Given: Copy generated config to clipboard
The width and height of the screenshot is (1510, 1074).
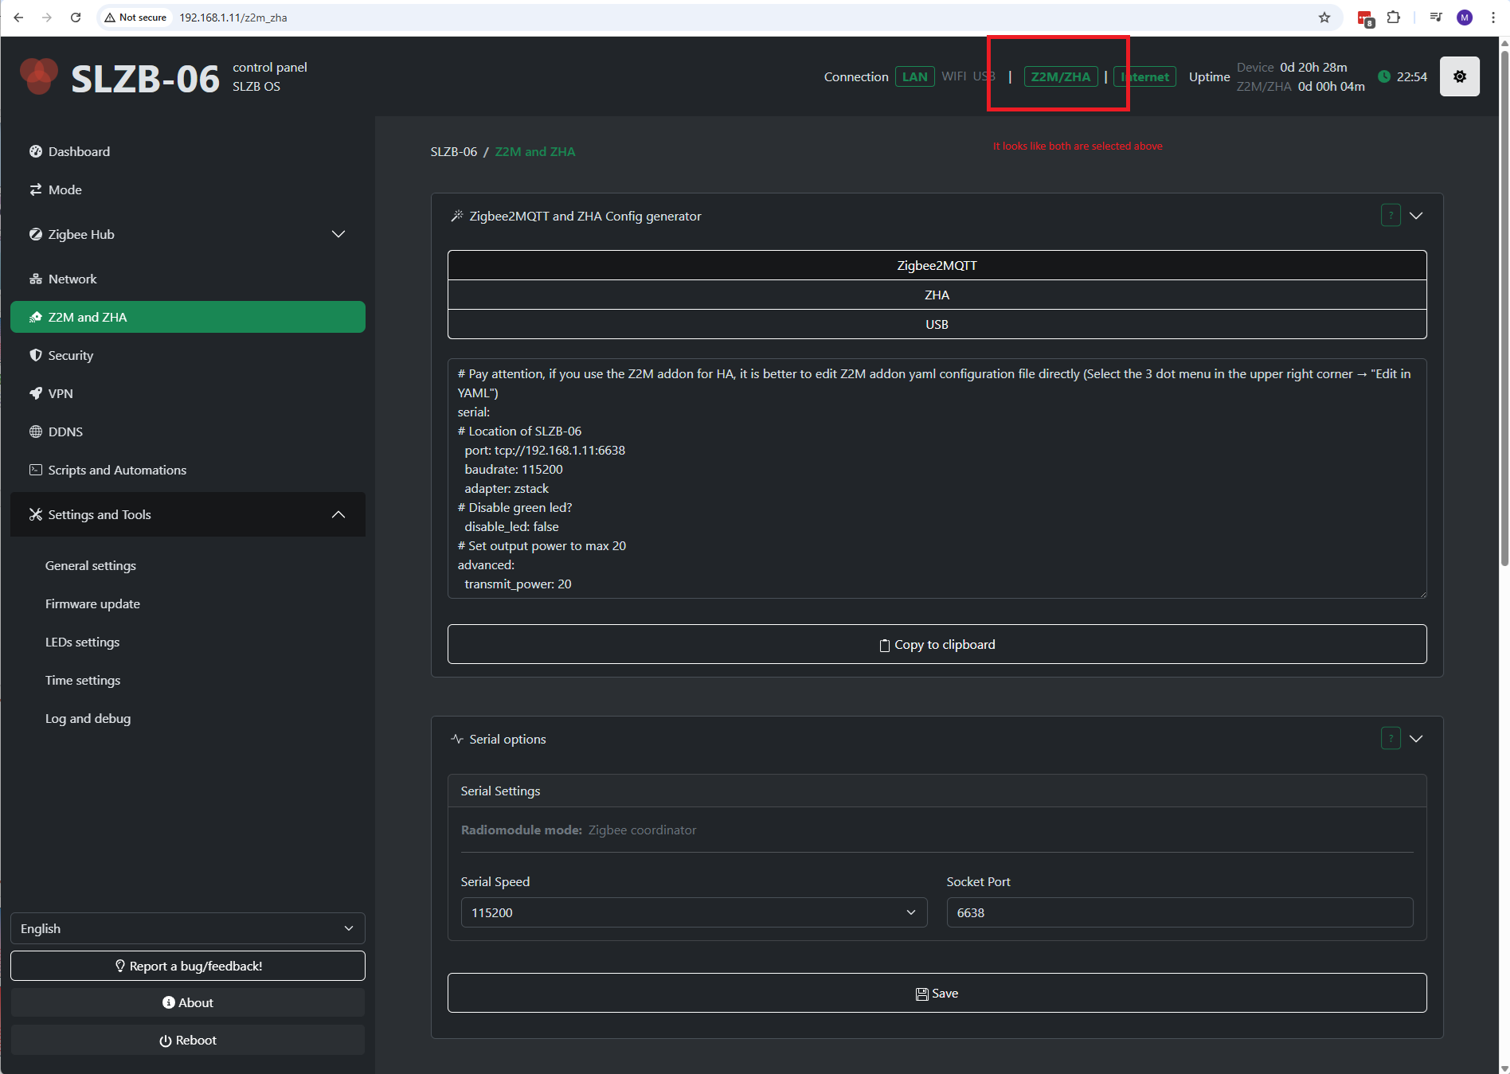Looking at the screenshot, I should pos(937,644).
